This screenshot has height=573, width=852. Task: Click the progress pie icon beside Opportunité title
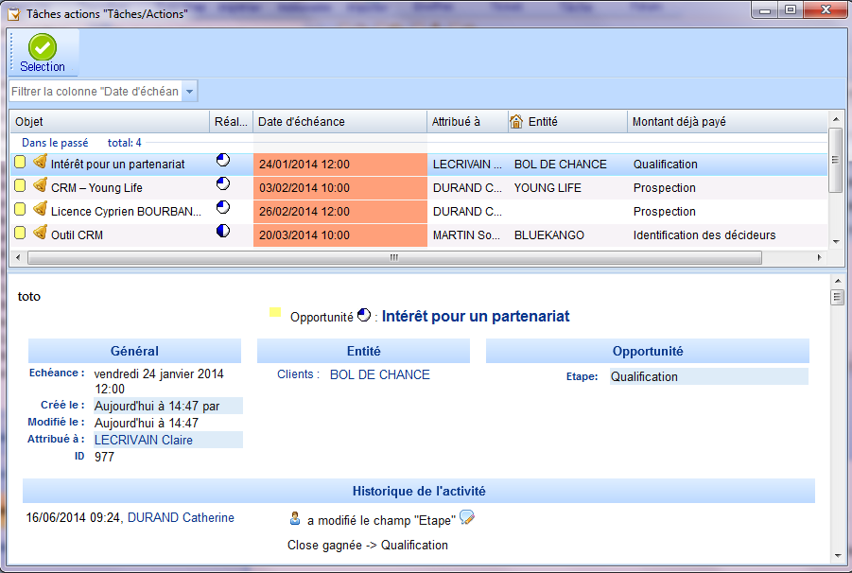click(363, 315)
